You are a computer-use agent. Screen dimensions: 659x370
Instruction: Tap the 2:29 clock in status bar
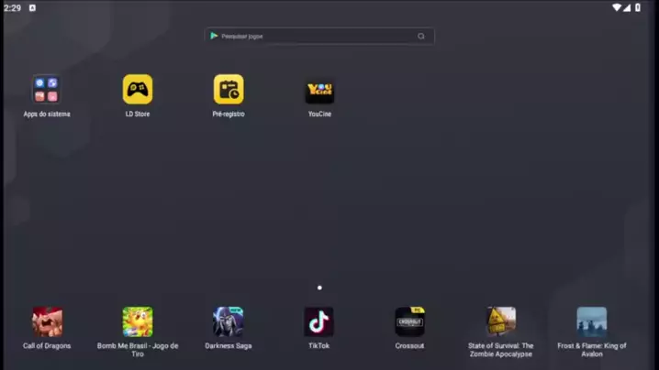pyautogui.click(x=12, y=7)
